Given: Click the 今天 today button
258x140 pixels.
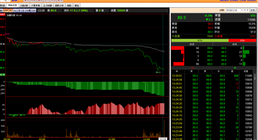Looking at the screenshot, I should click(x=253, y=10).
